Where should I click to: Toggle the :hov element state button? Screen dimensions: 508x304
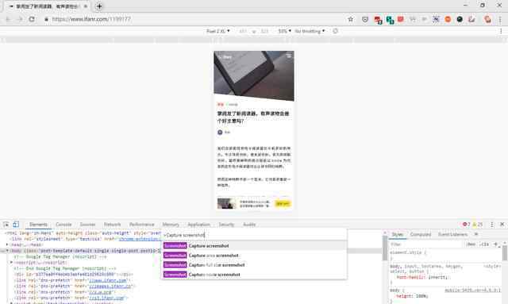pos(471,244)
